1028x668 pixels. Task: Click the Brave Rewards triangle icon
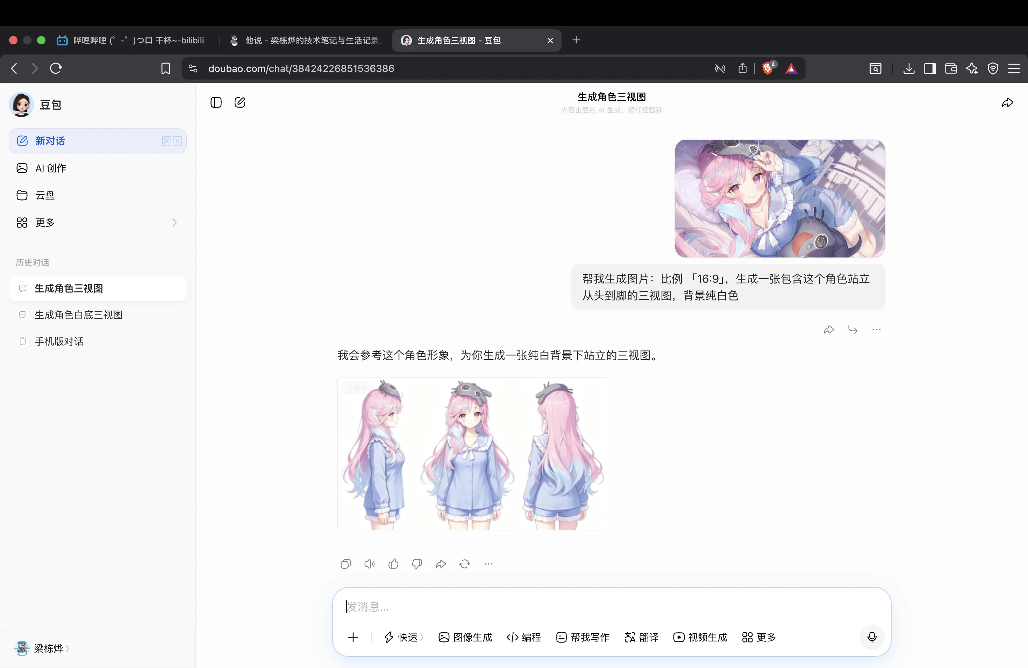[x=791, y=68]
